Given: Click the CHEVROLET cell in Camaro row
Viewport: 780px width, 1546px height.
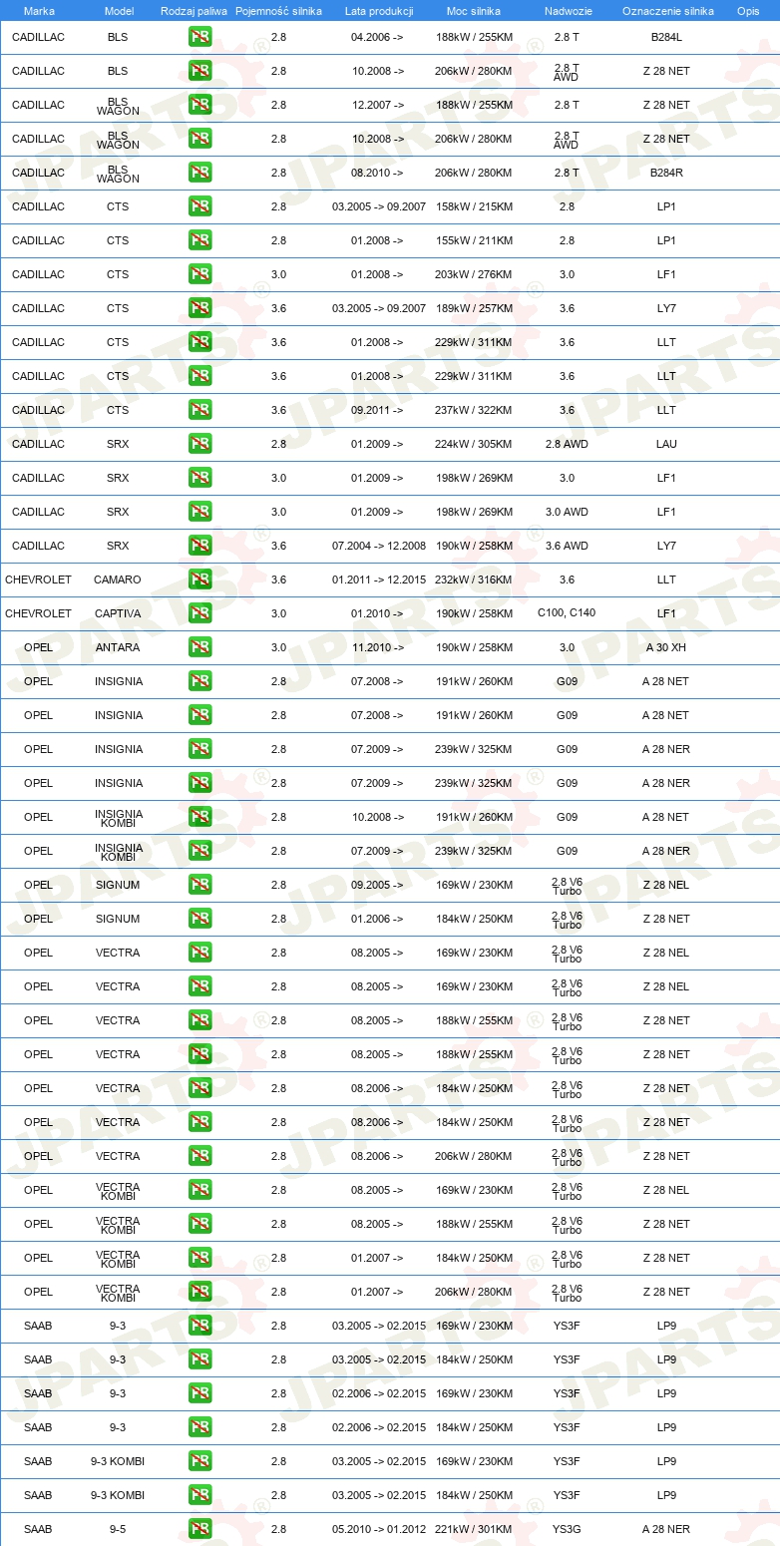Looking at the screenshot, I should pyautogui.click(x=38, y=580).
